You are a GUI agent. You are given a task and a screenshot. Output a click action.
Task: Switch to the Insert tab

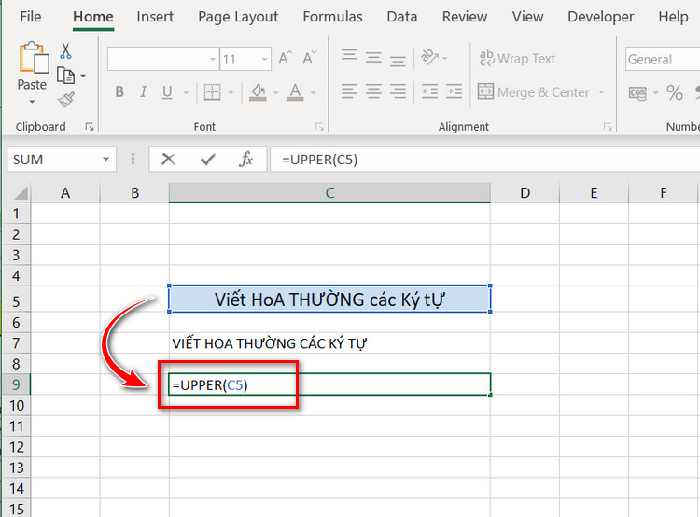point(155,17)
